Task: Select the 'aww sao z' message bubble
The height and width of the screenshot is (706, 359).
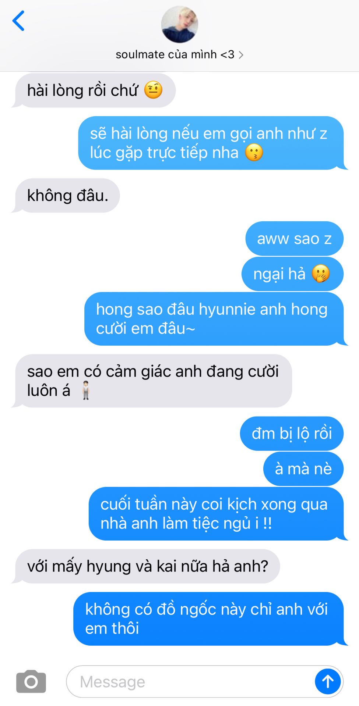Action: coord(294,239)
